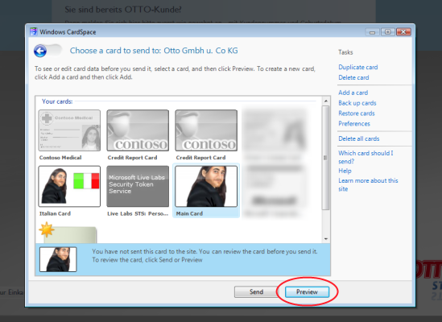This screenshot has width=442, height=322.
Task: Choose the Italian Card with flag
Action: (69, 187)
